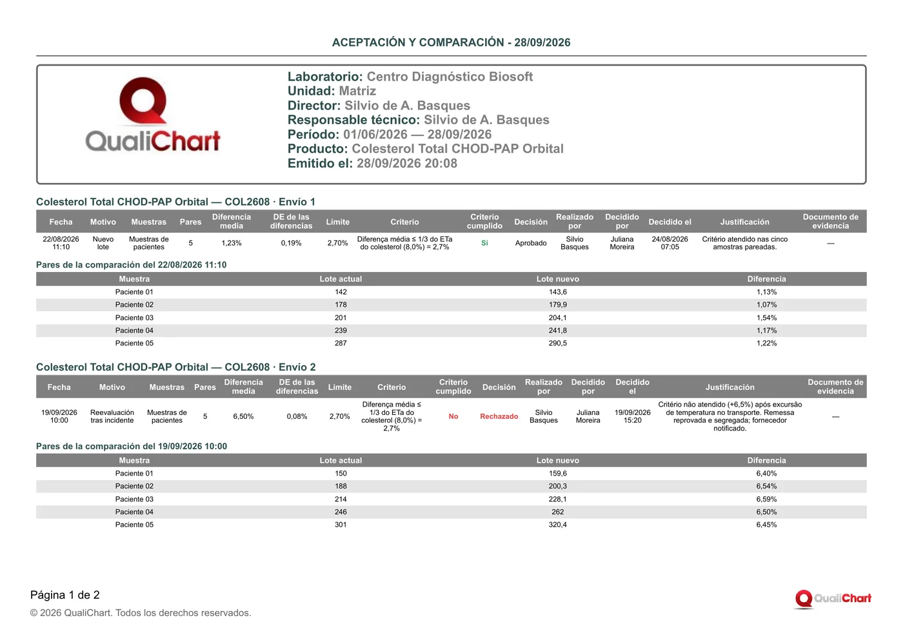
Task: Click the large QualiChart logo in the header box
Action: point(153,115)
